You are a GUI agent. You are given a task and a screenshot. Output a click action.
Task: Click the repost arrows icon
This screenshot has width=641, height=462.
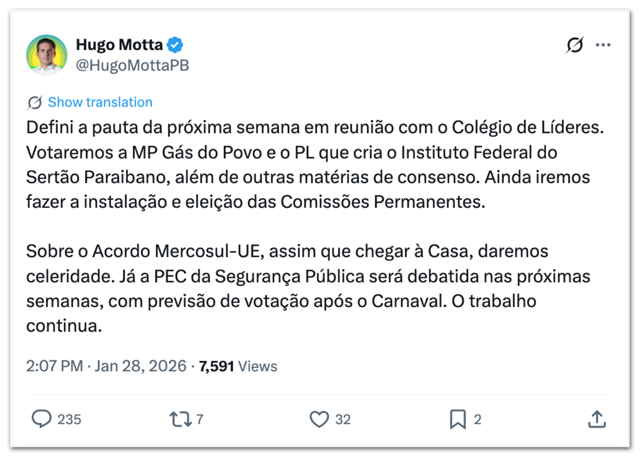180,419
